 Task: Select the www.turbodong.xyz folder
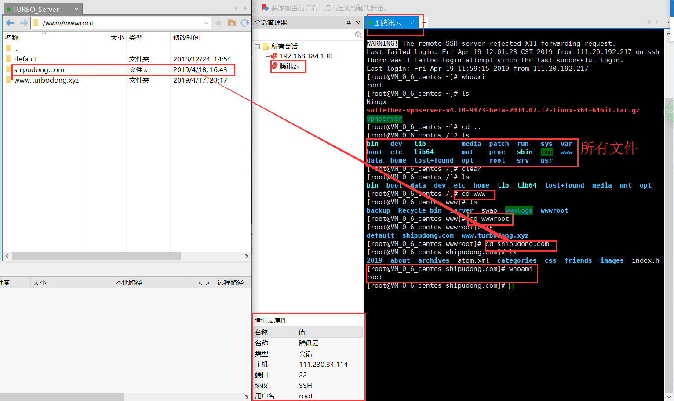click(x=46, y=80)
